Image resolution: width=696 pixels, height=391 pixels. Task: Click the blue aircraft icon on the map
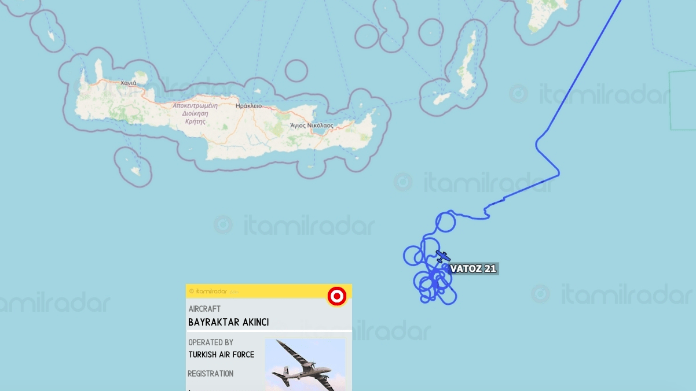click(x=442, y=256)
